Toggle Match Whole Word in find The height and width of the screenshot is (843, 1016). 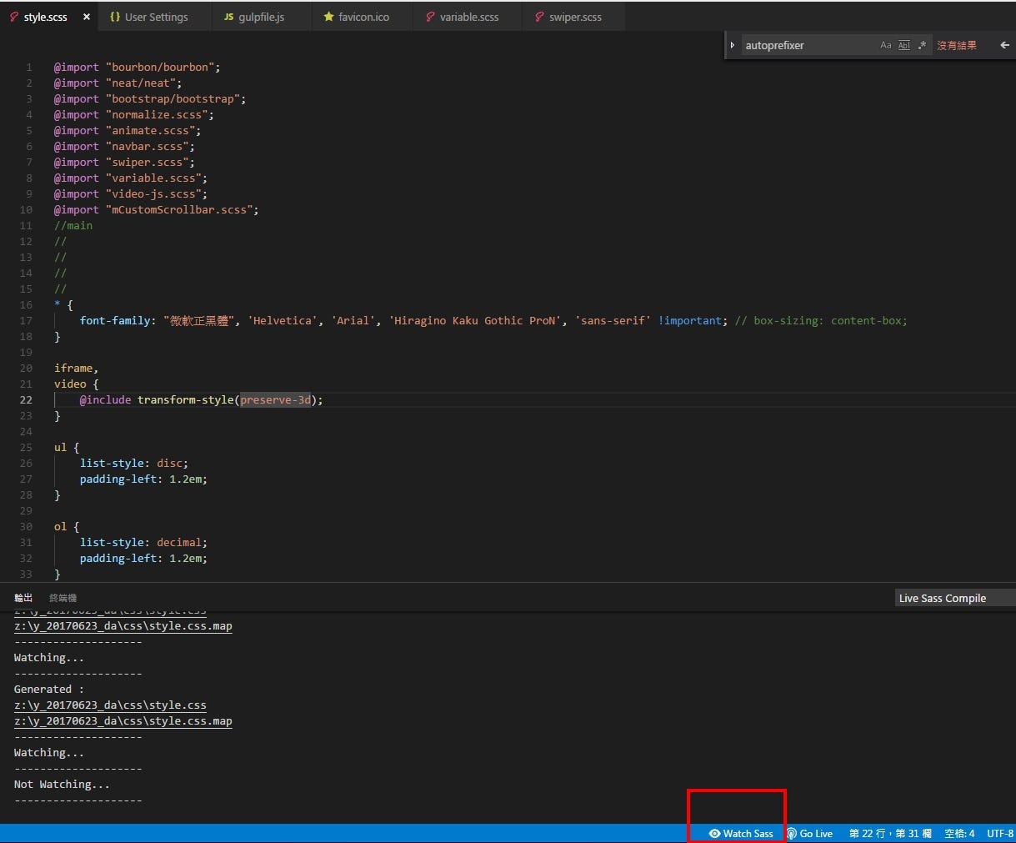tap(904, 45)
